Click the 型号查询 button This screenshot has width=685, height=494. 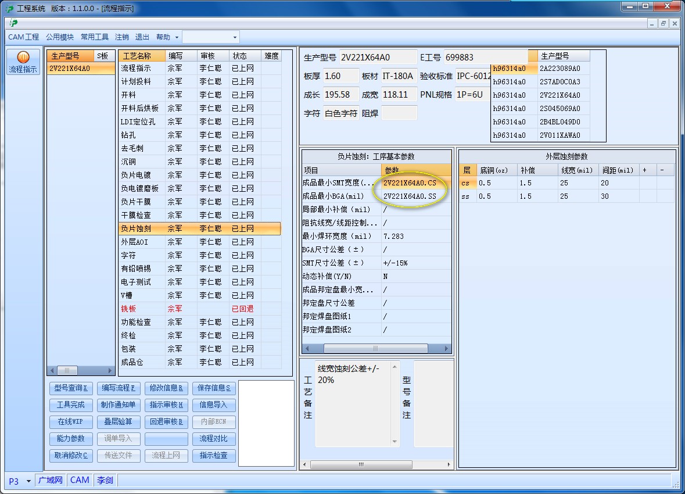[x=71, y=388]
